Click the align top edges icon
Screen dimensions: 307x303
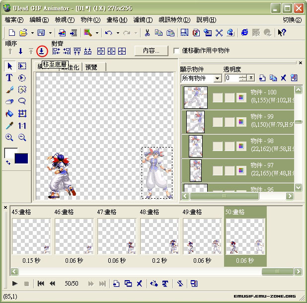pyautogui.click(x=77, y=51)
